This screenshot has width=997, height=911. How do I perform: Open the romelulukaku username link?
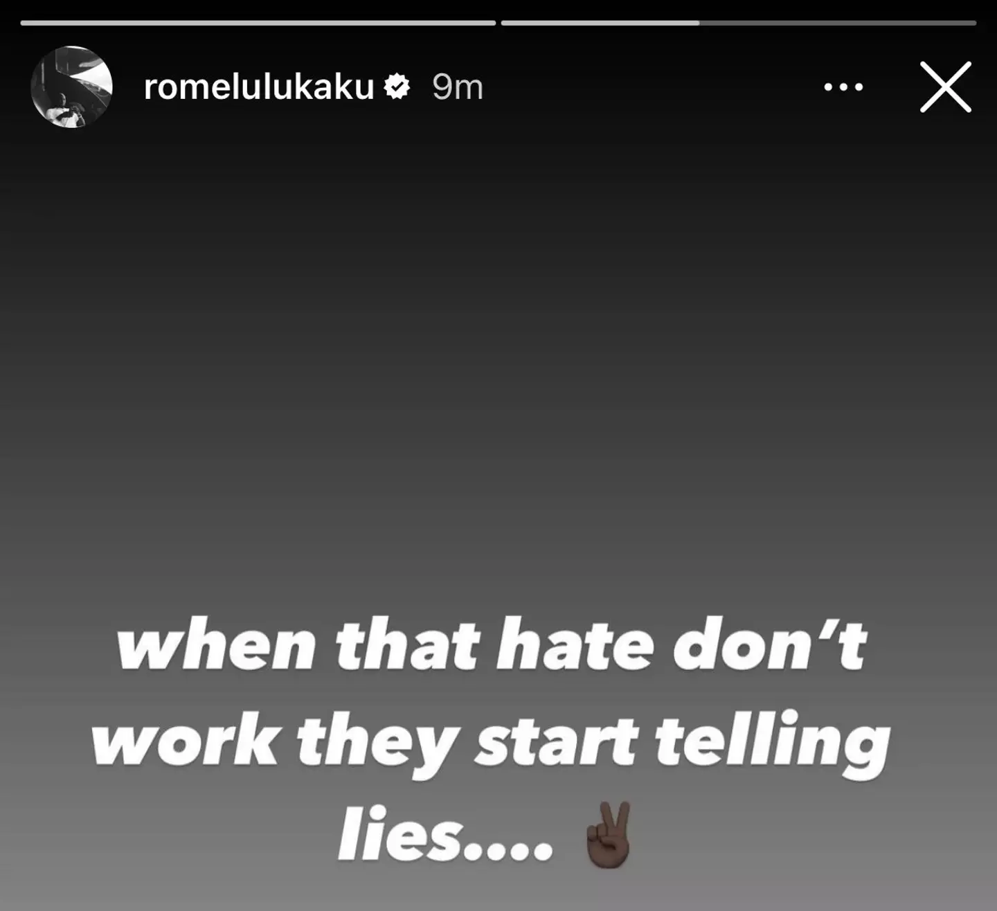[259, 87]
